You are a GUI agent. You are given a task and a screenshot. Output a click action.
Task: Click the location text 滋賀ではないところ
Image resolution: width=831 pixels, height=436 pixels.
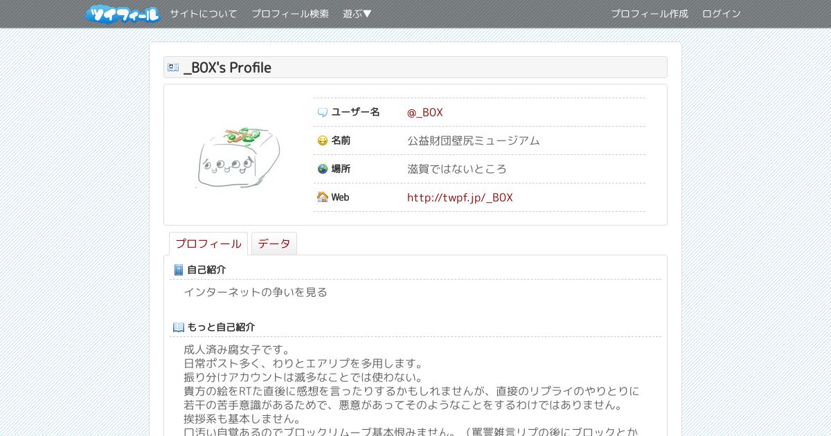pos(457,169)
